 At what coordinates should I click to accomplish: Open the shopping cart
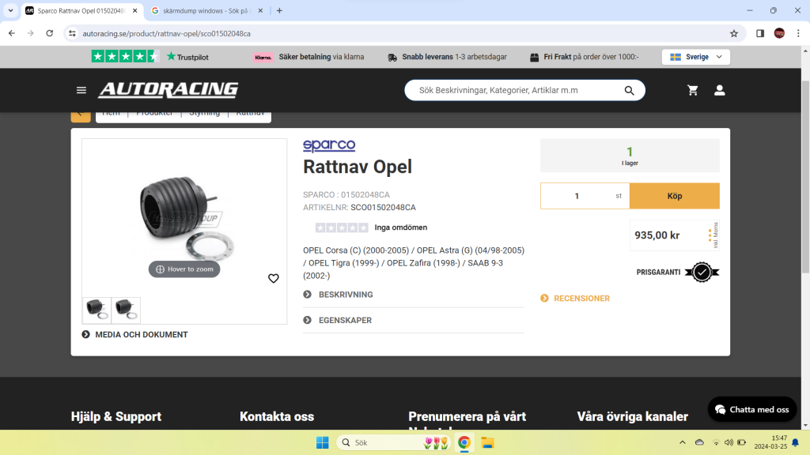pyautogui.click(x=693, y=90)
